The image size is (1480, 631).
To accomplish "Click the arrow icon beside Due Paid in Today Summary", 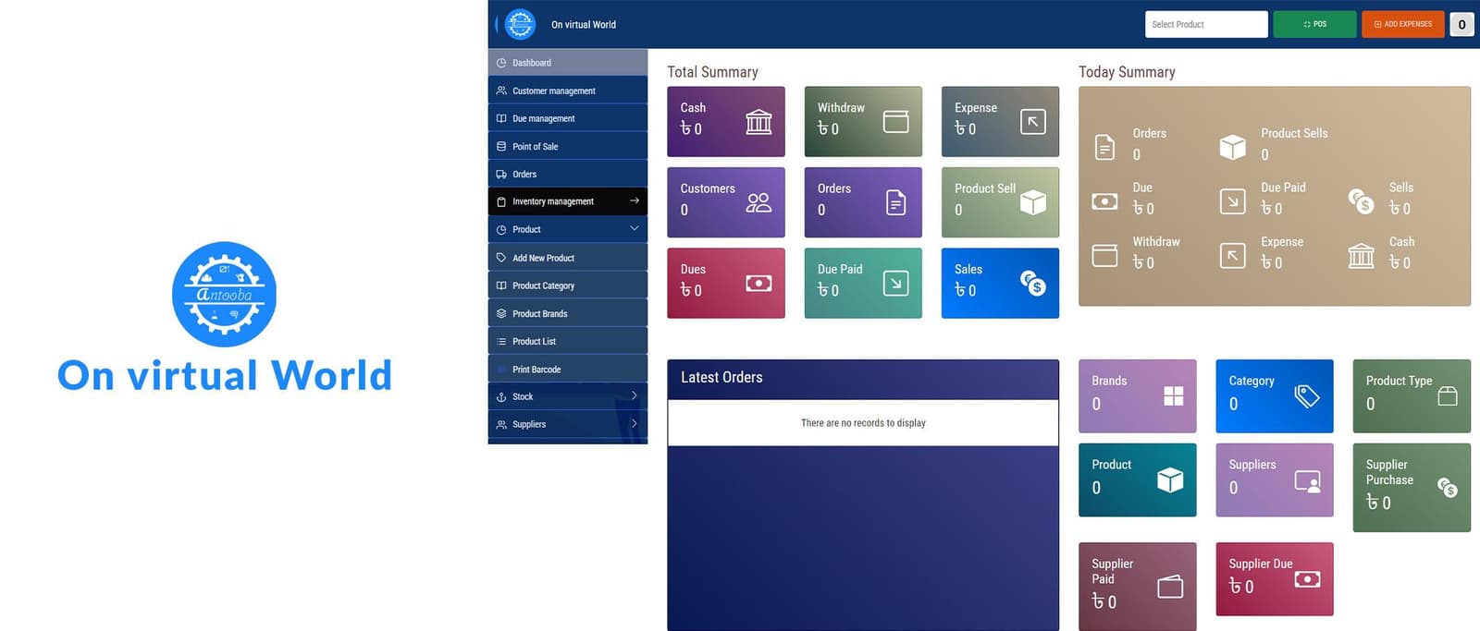I will [1232, 200].
